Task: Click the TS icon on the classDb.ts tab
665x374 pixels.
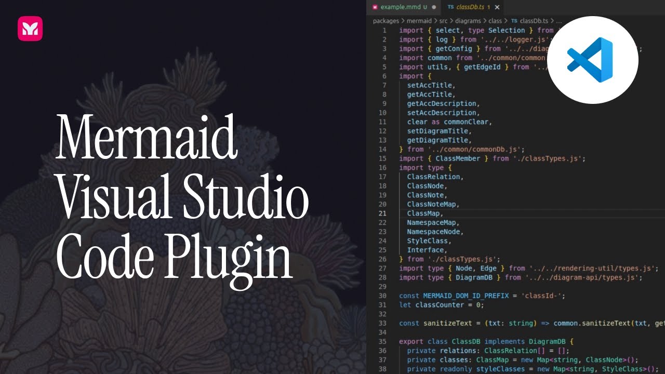Action: tap(450, 7)
